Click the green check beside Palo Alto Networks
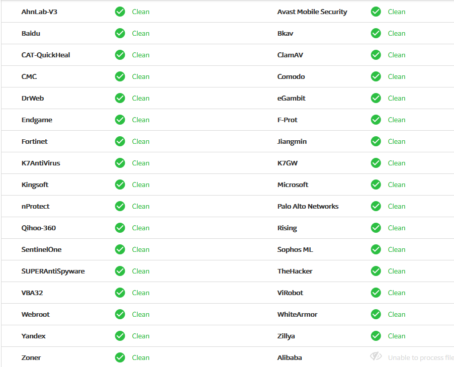This screenshot has height=367, width=454. coord(376,206)
